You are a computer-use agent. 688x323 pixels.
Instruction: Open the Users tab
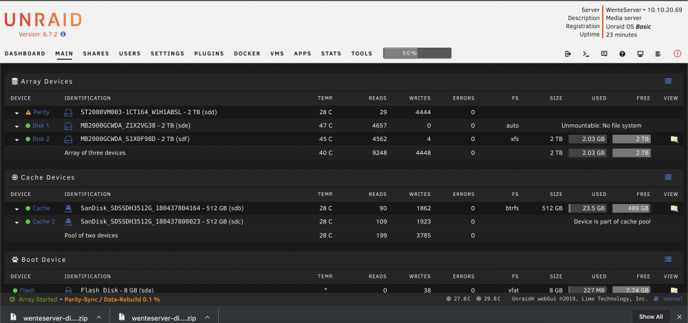click(130, 54)
